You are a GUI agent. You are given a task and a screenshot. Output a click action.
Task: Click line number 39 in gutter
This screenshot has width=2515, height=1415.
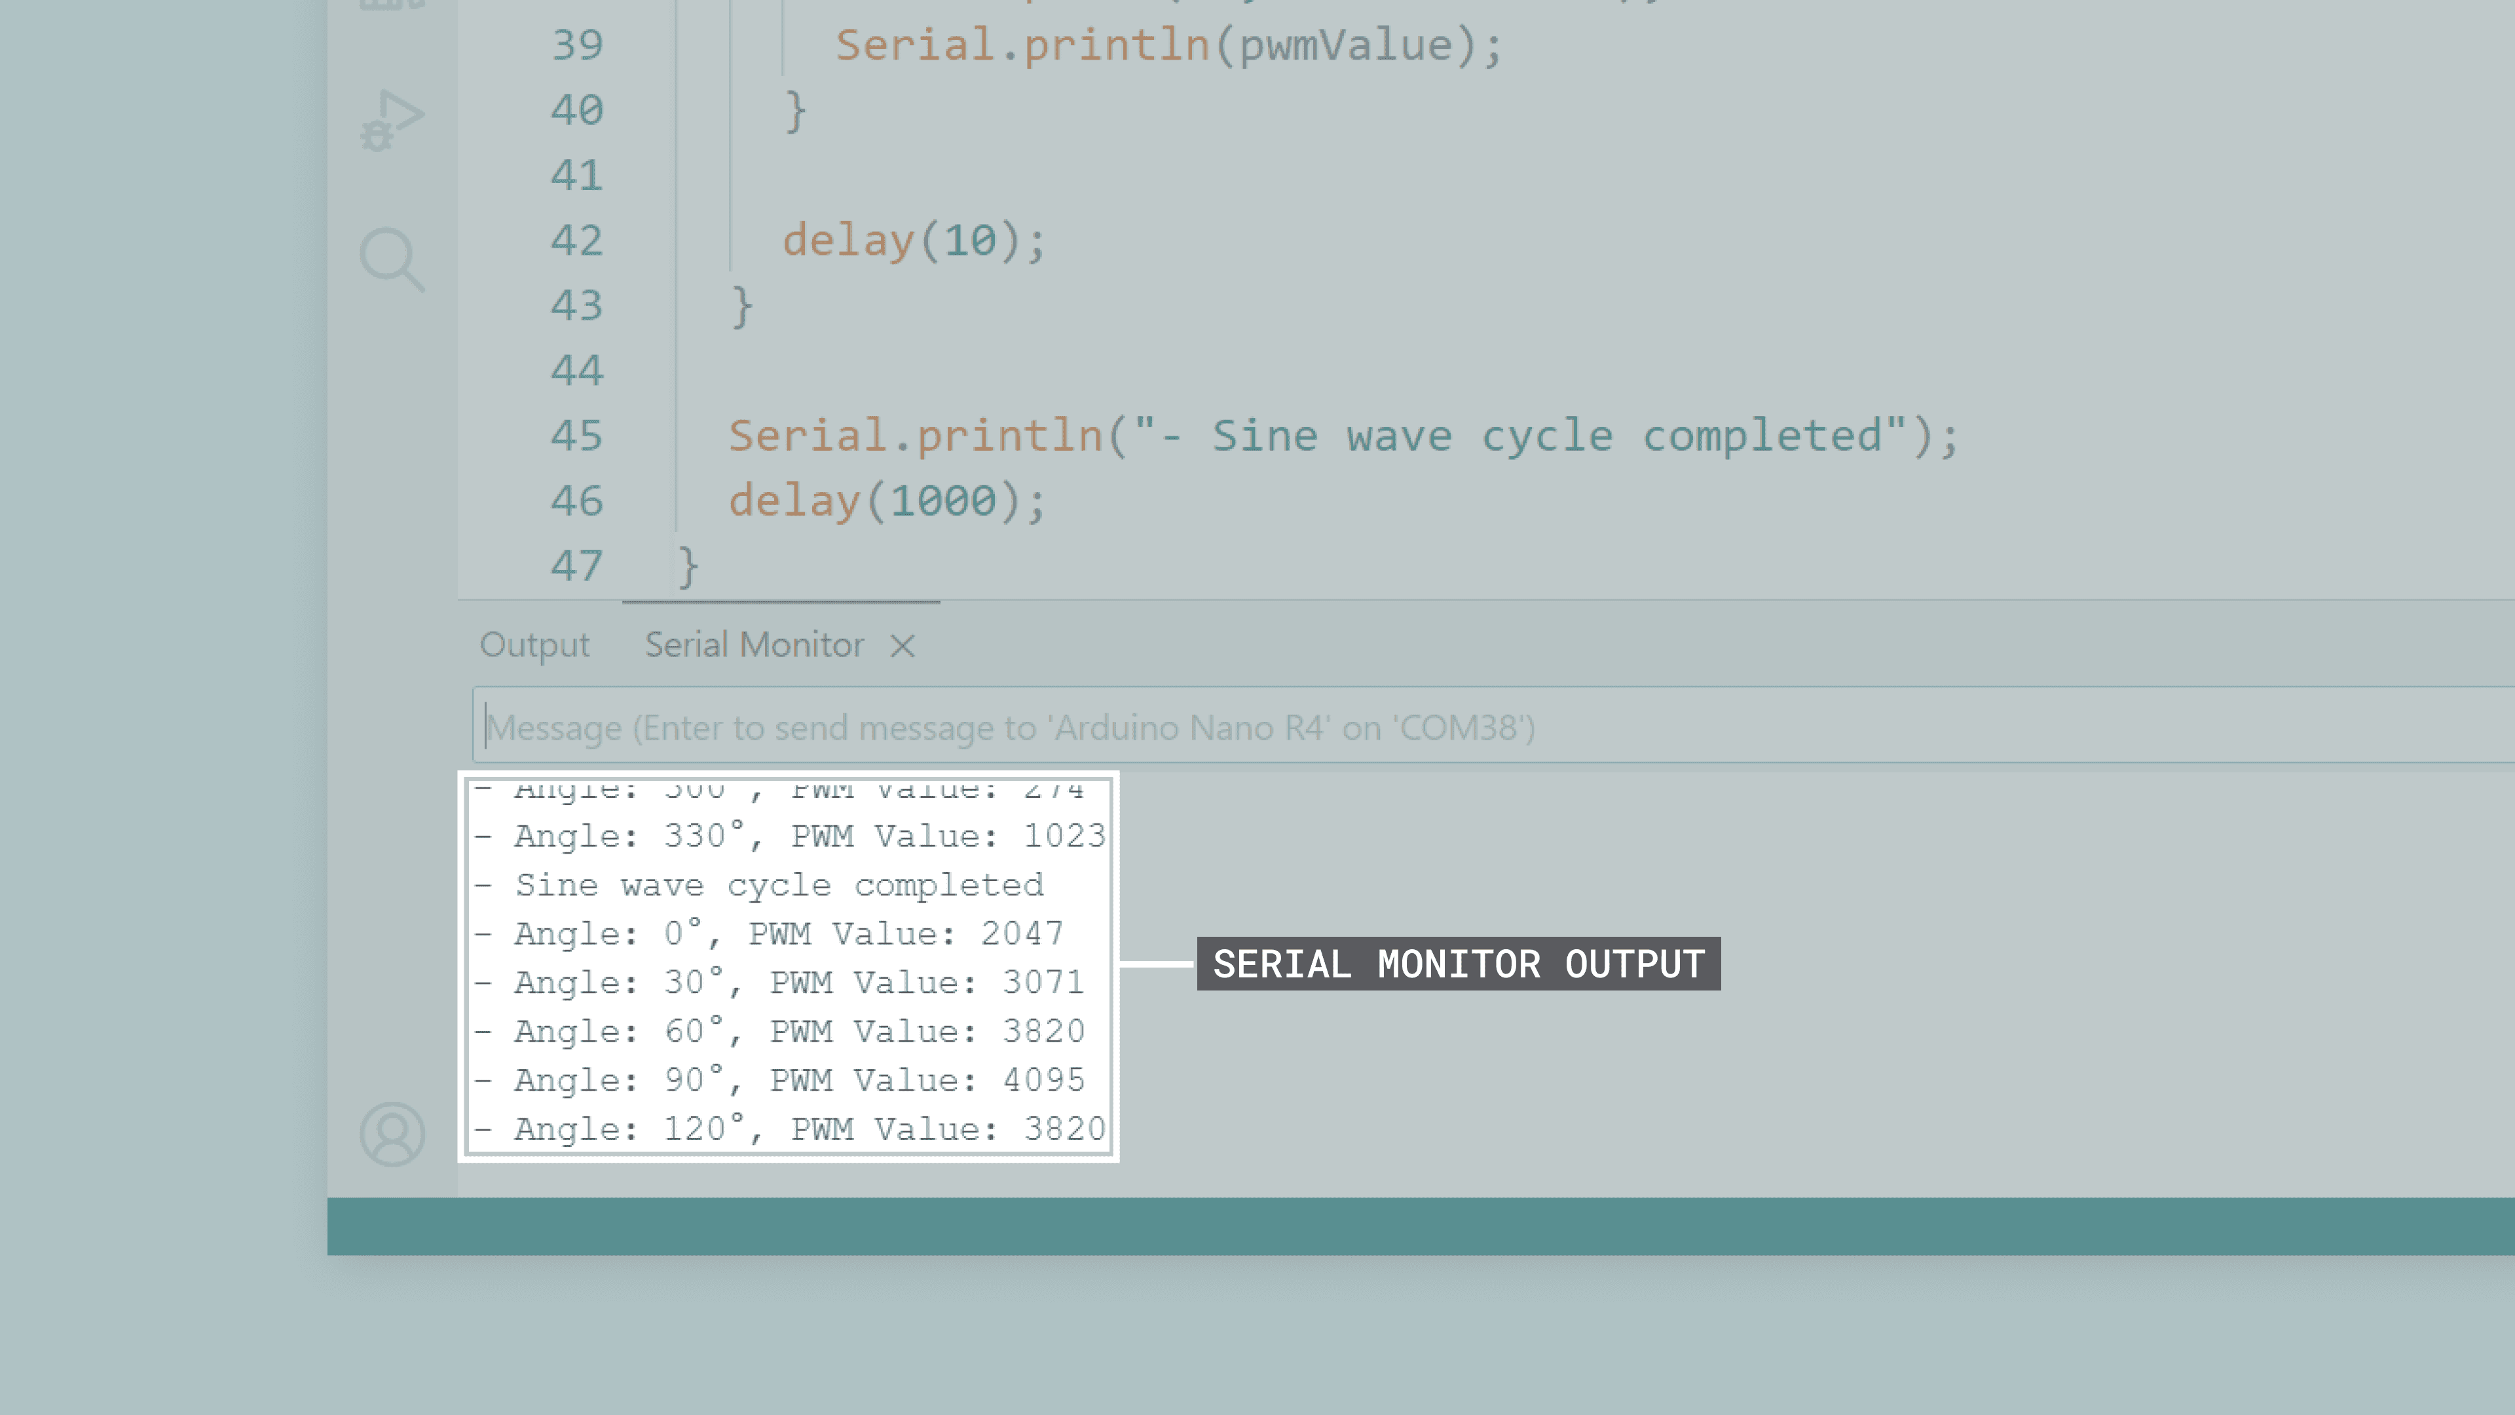pyautogui.click(x=576, y=45)
